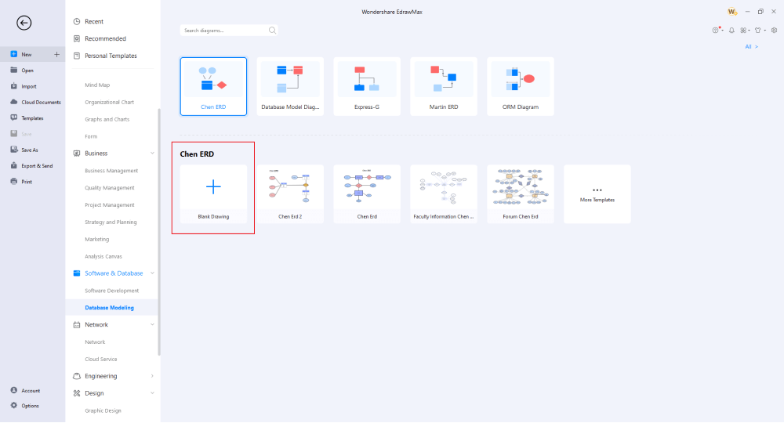Select Marketing subcategory
This screenshot has height=423, width=784.
coord(97,239)
